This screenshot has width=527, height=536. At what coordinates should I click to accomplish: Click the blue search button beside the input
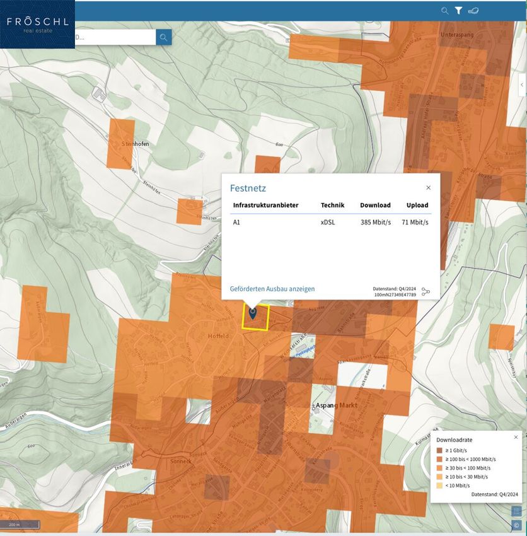(163, 37)
